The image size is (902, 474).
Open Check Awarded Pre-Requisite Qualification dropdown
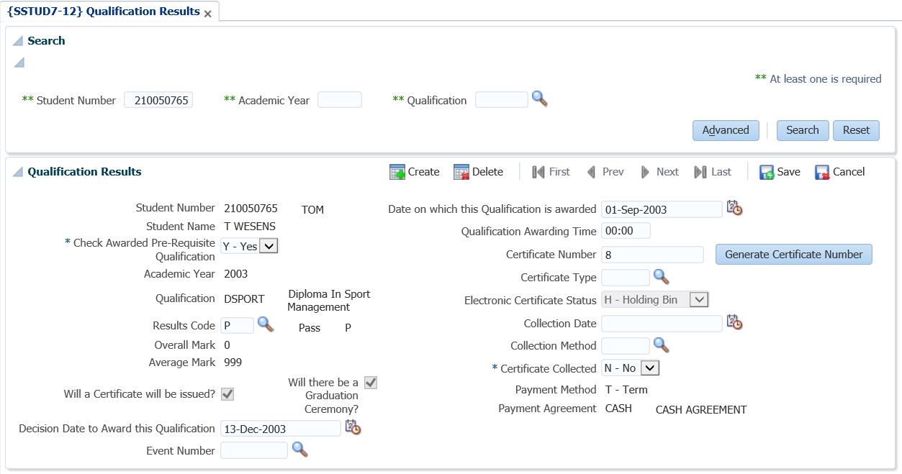pos(268,246)
